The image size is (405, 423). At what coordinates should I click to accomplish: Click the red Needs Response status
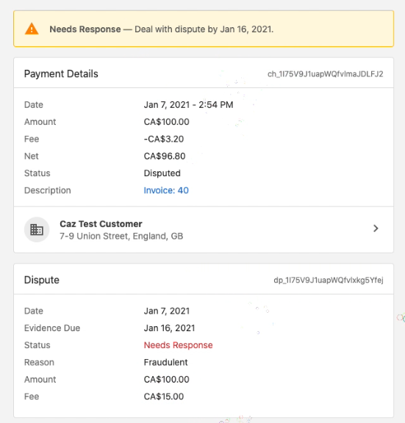(178, 345)
